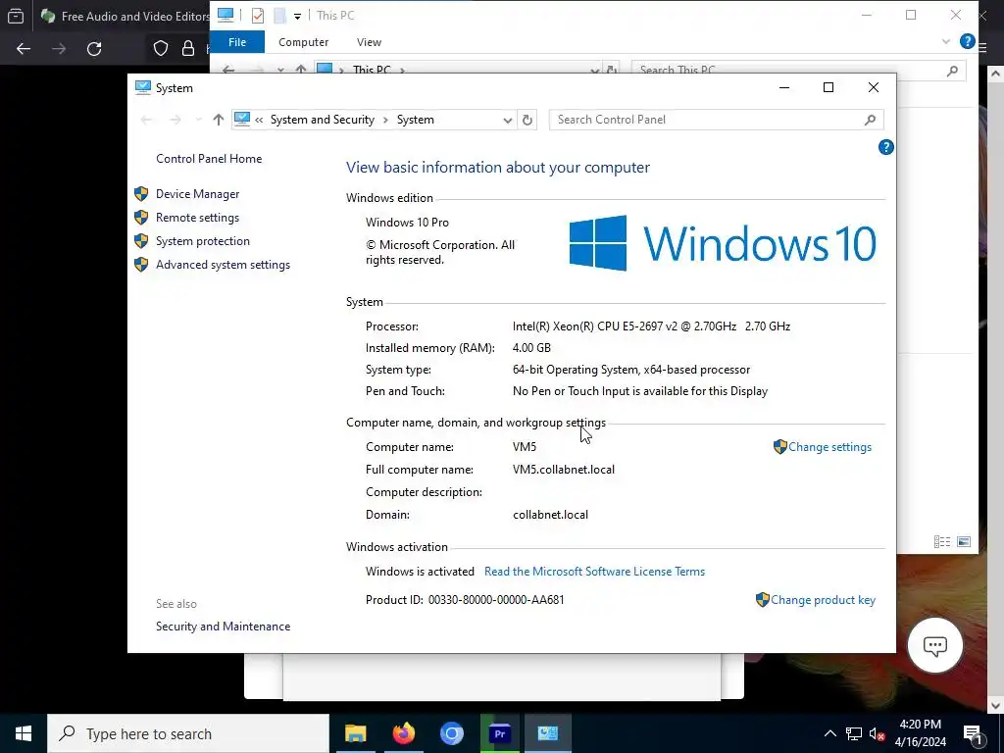Open Premiere Pro from taskbar

pos(499,733)
